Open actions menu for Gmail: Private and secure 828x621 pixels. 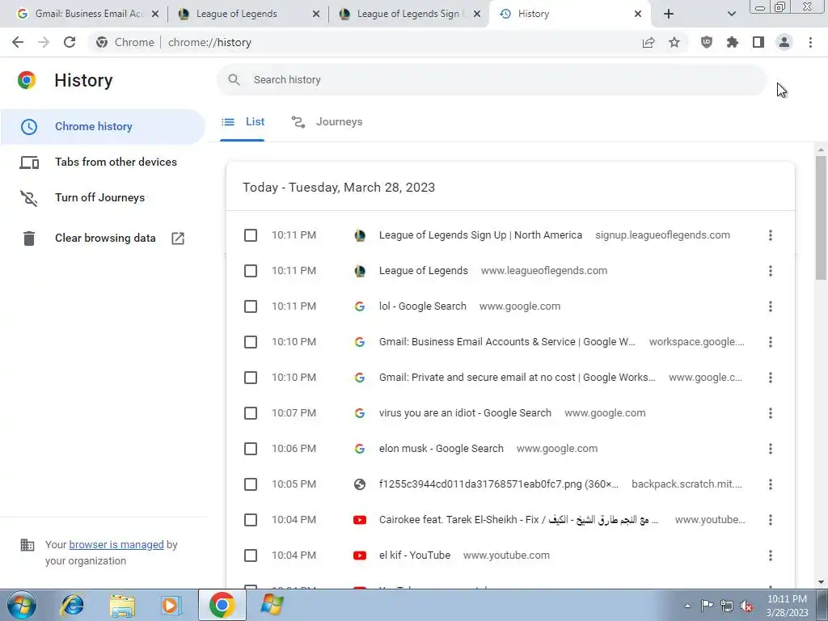(771, 378)
